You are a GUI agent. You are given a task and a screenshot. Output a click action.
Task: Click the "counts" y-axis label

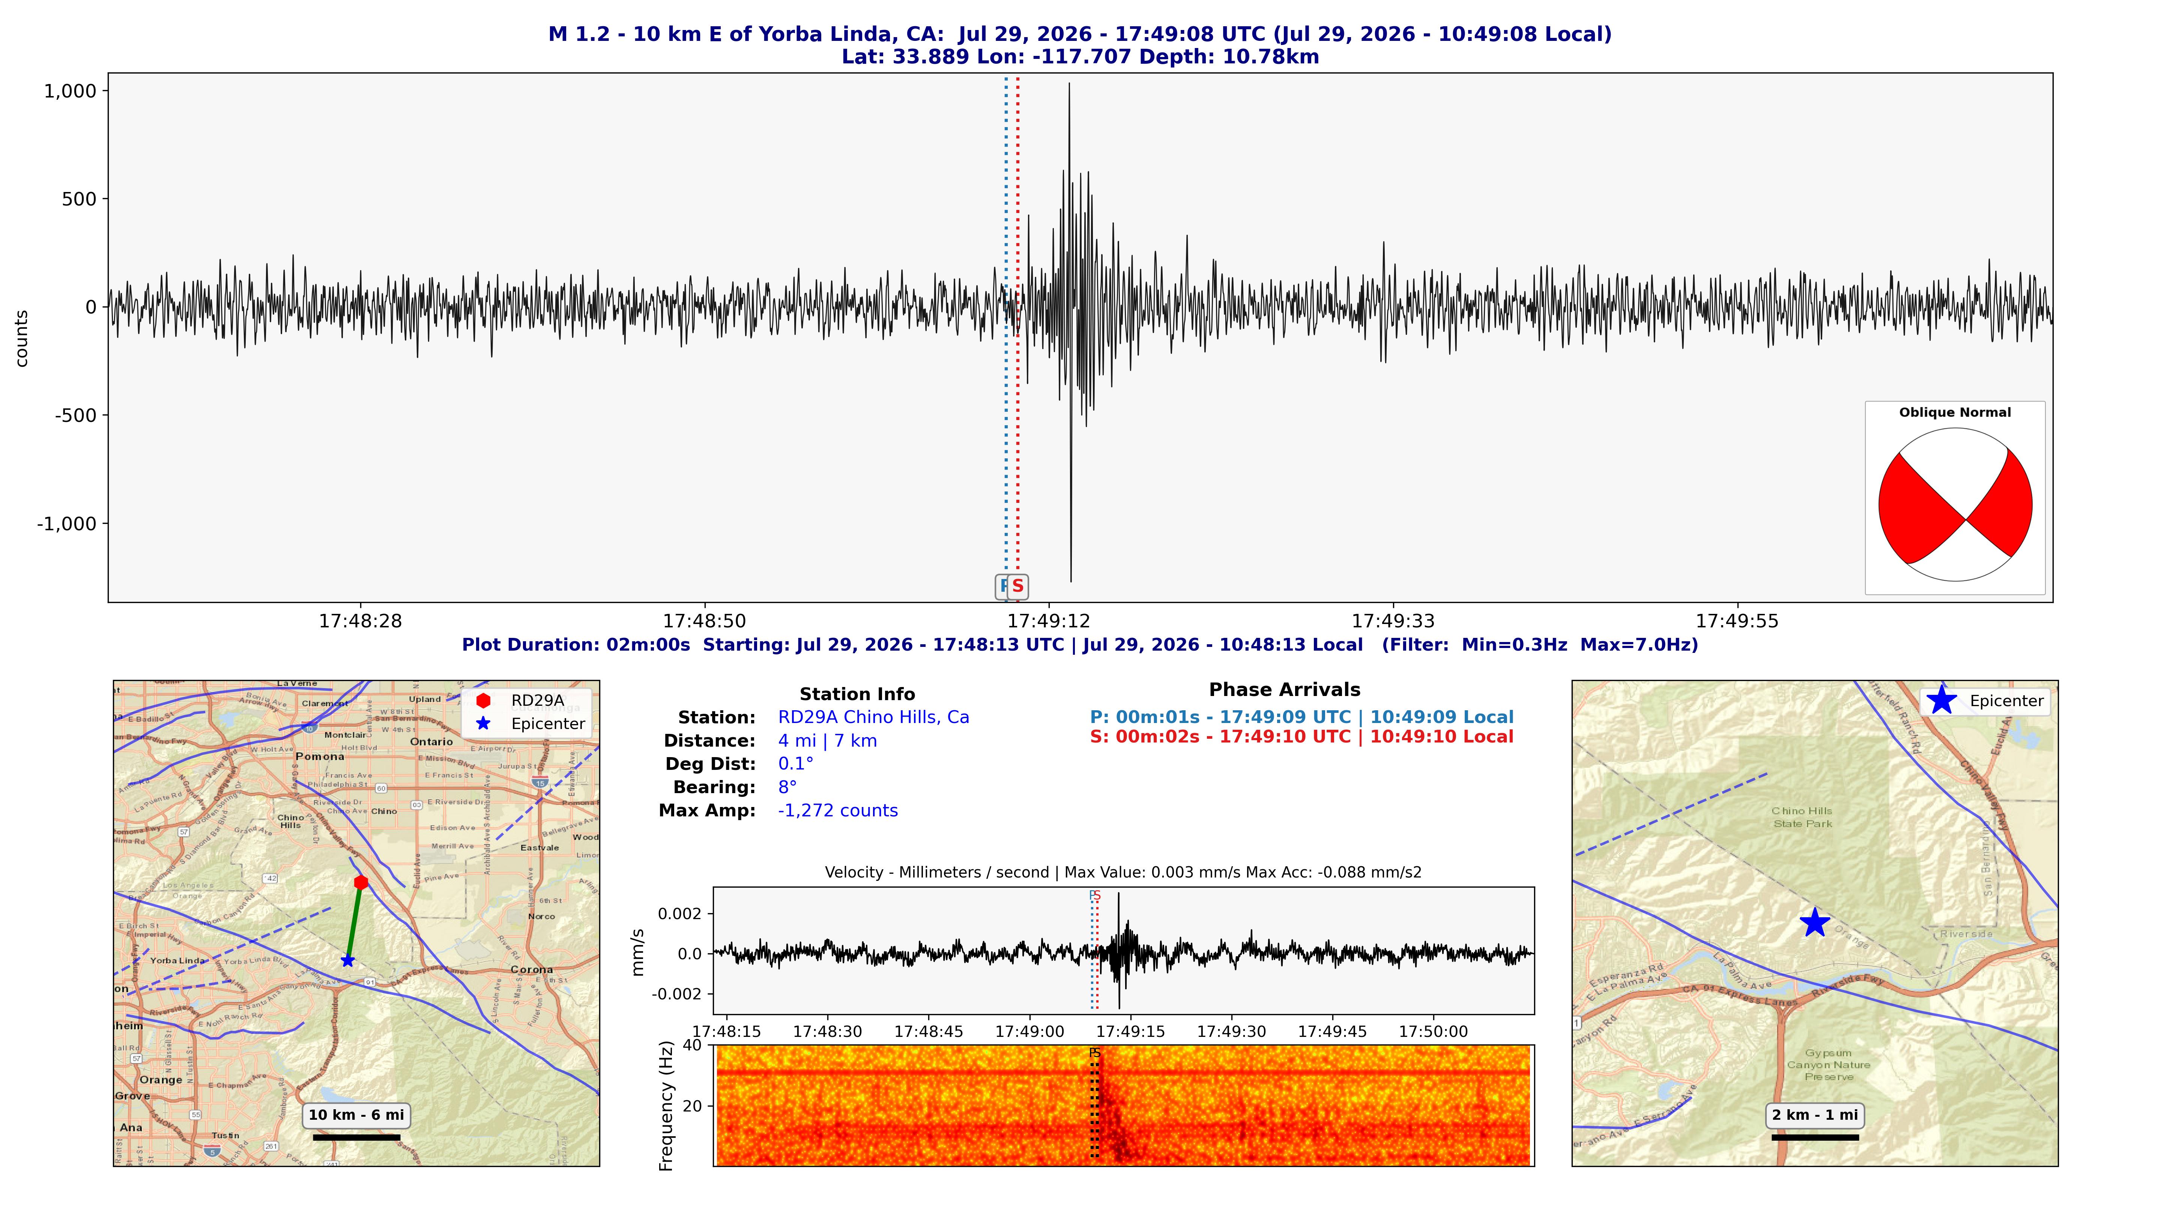22,339
